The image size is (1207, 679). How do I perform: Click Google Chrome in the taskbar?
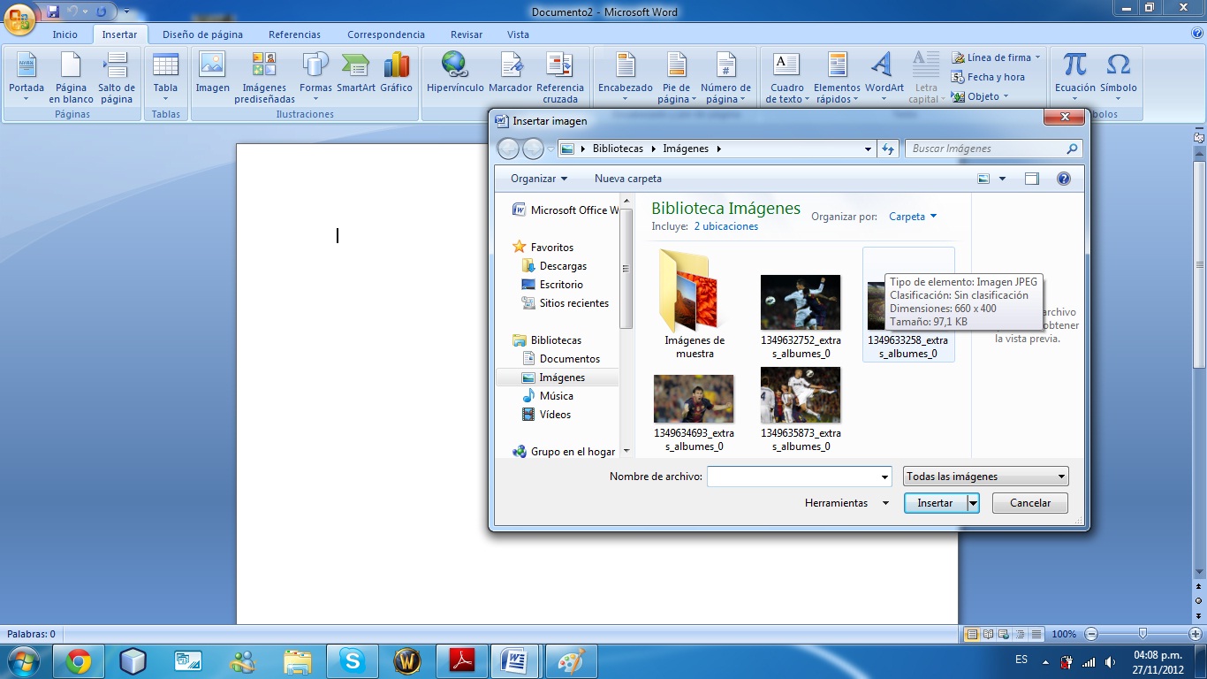[79, 661]
